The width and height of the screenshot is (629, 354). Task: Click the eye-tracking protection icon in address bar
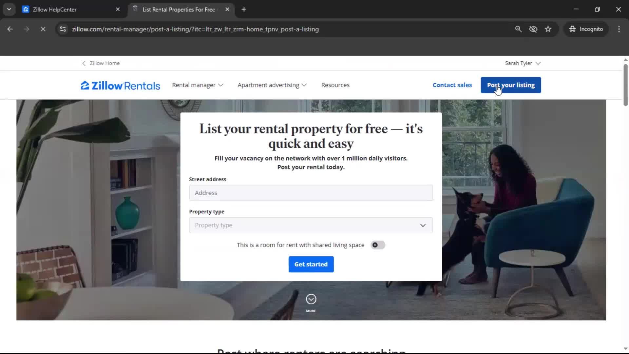click(x=533, y=29)
